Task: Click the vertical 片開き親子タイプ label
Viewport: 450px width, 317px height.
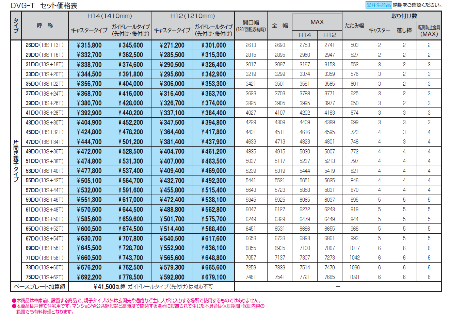Action: (16, 161)
